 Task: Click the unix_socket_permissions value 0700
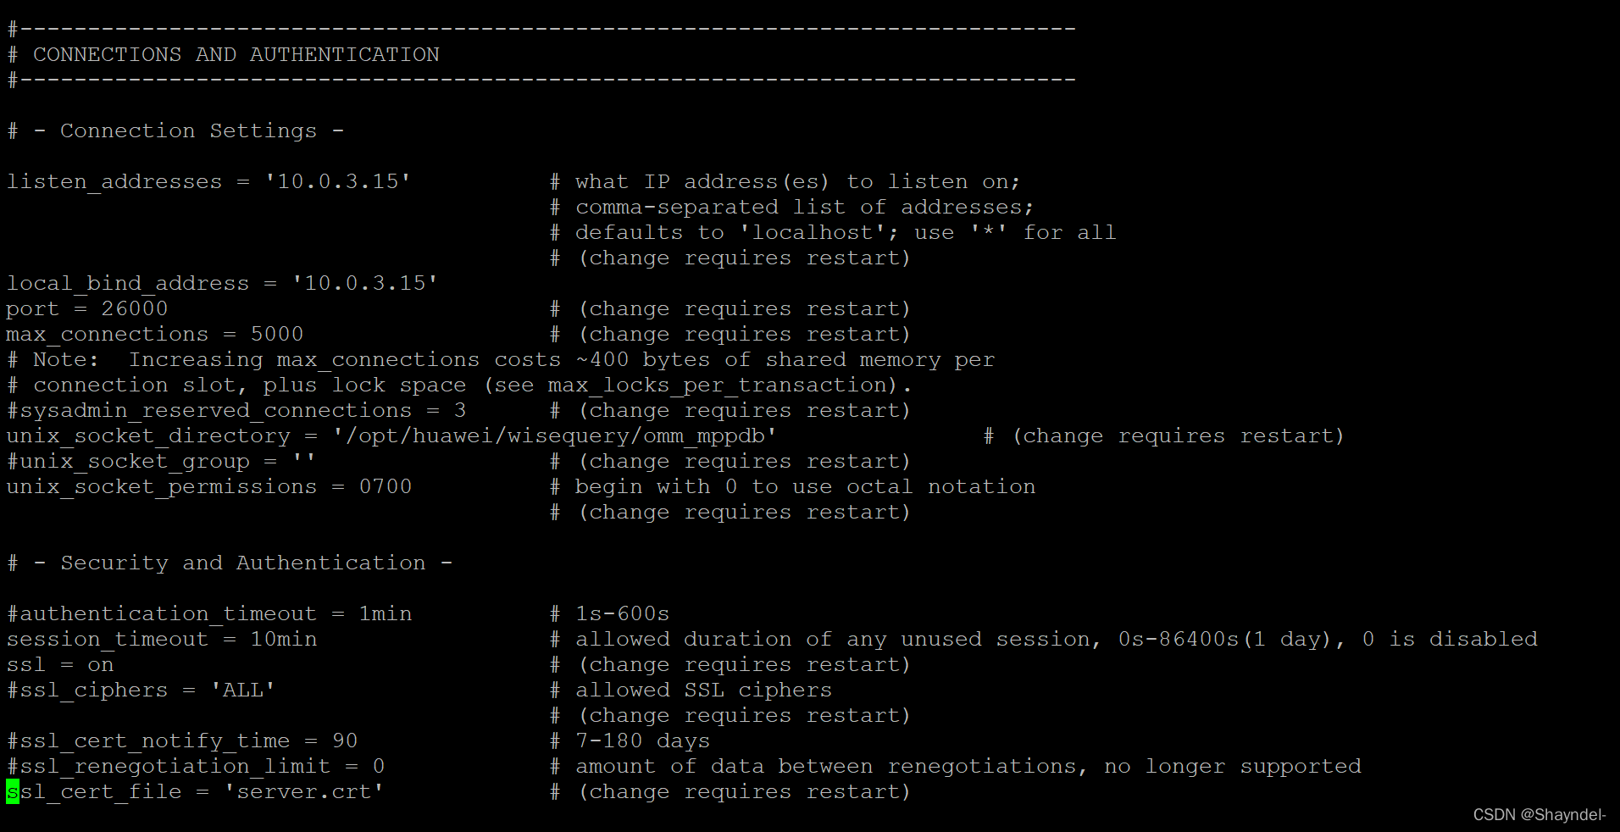[x=385, y=487]
